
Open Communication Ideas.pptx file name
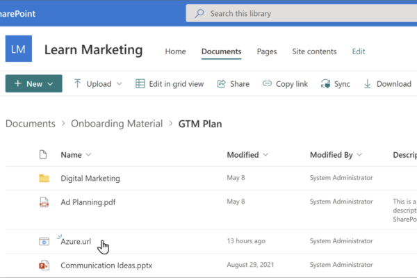[x=106, y=265]
